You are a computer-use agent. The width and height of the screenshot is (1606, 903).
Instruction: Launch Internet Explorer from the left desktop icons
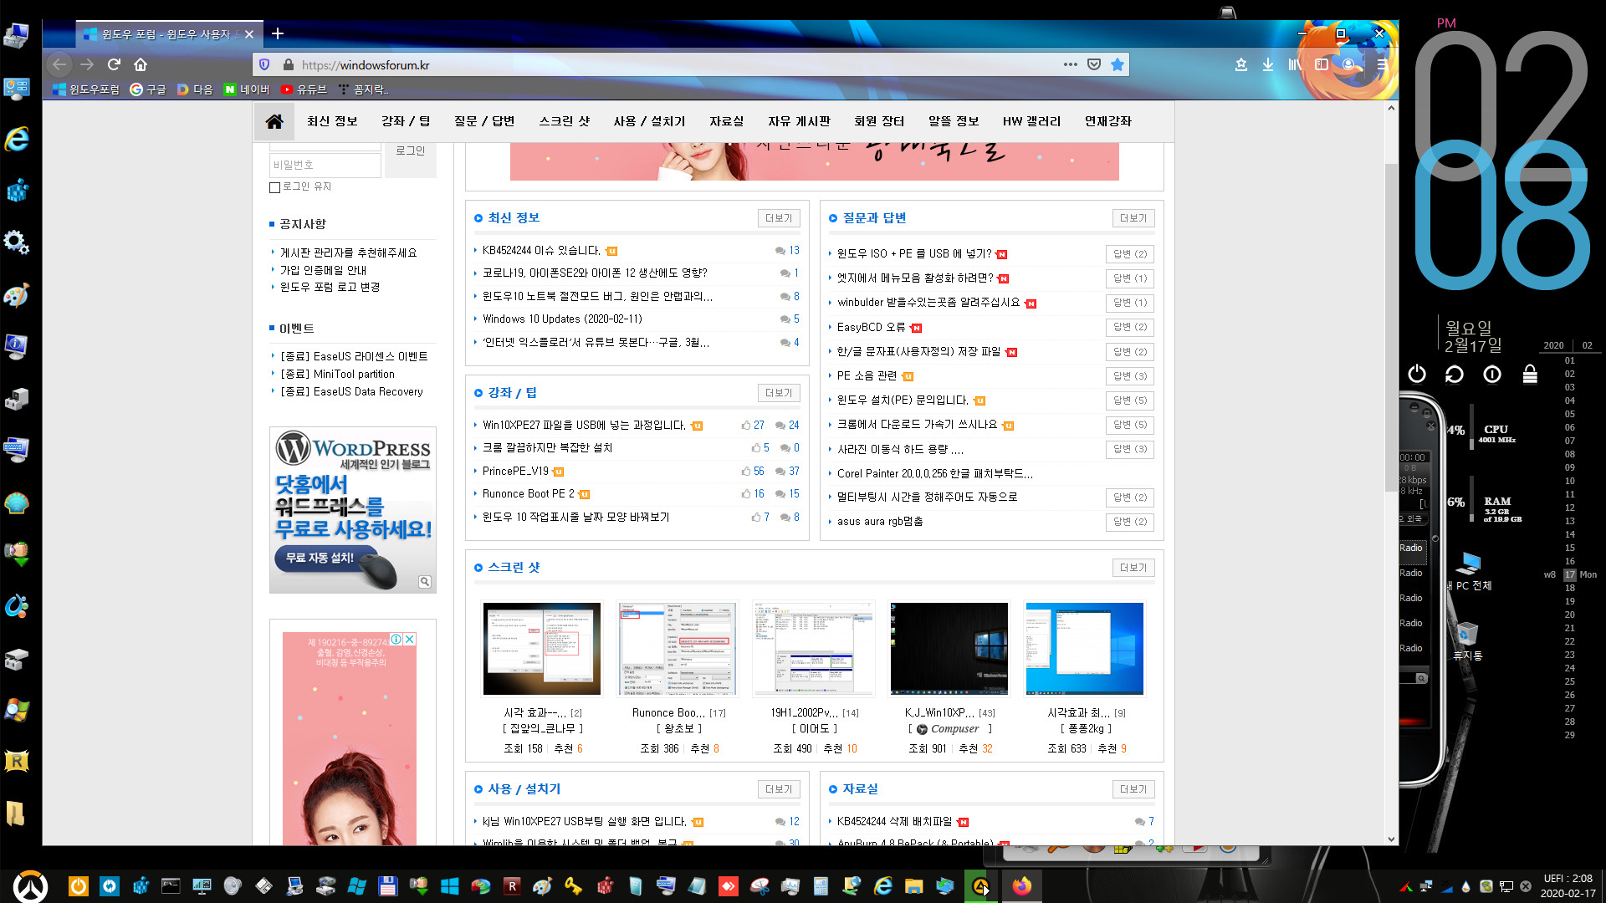(x=17, y=139)
